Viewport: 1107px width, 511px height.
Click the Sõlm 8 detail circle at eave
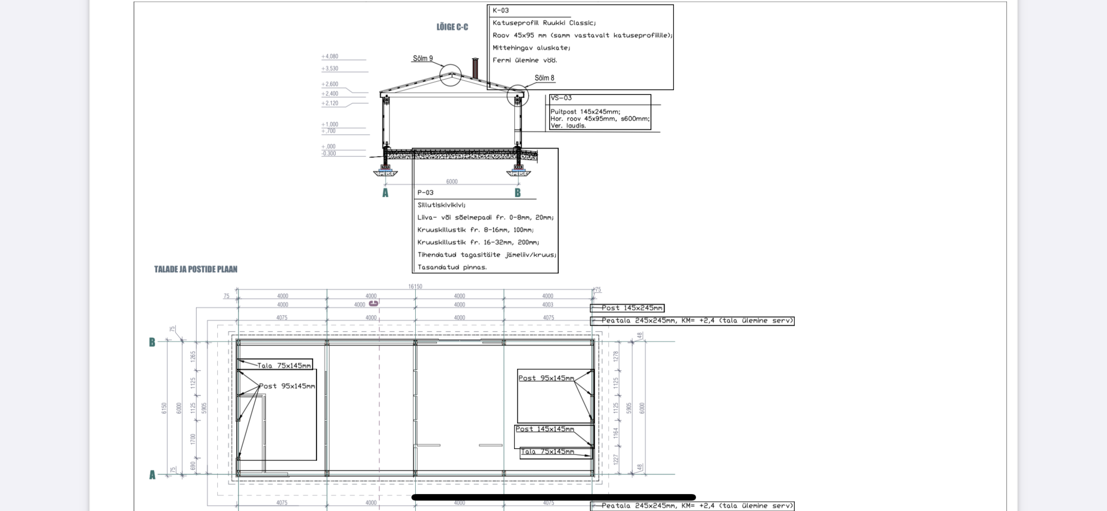click(518, 96)
